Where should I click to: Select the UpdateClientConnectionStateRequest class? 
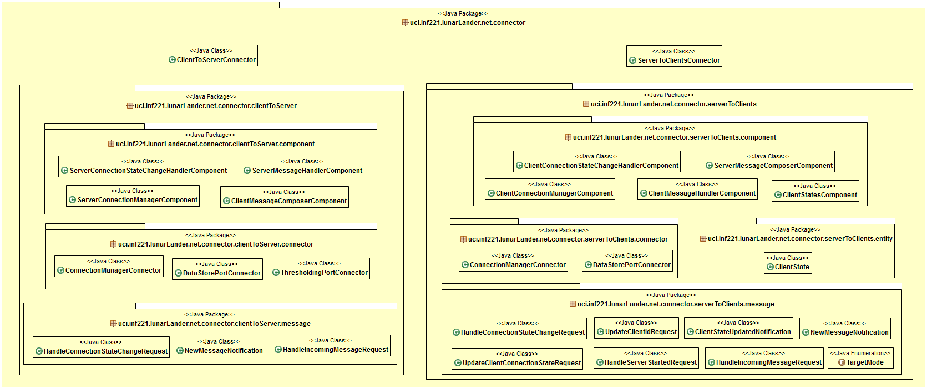[x=517, y=359]
